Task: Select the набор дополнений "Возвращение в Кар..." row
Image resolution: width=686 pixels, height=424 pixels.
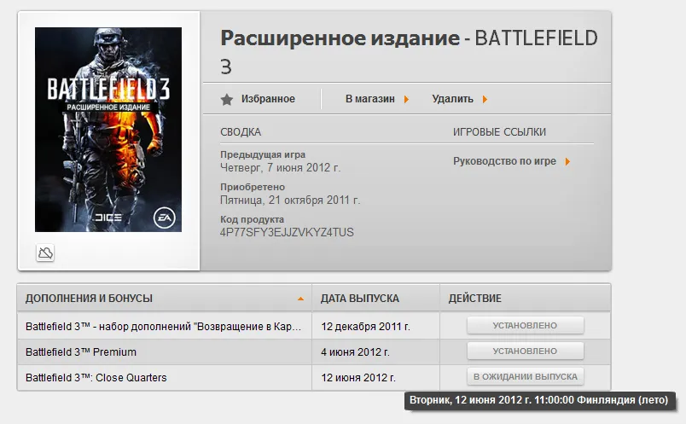Action: (163, 327)
